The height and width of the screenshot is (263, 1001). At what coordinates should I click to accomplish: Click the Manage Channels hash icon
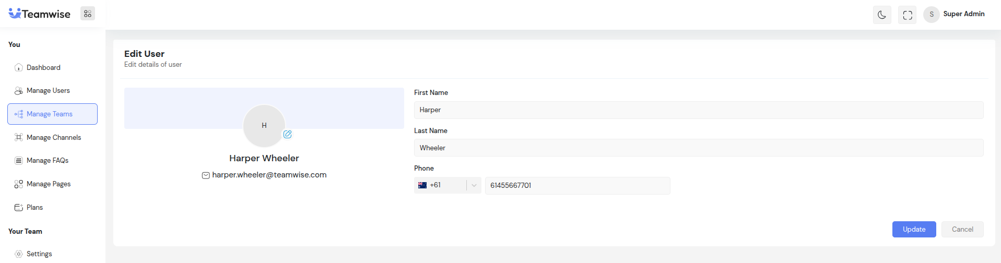(19, 137)
